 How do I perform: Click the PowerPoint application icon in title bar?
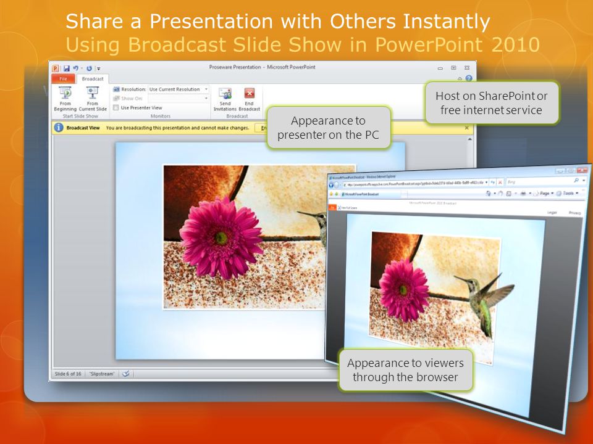tap(56, 68)
